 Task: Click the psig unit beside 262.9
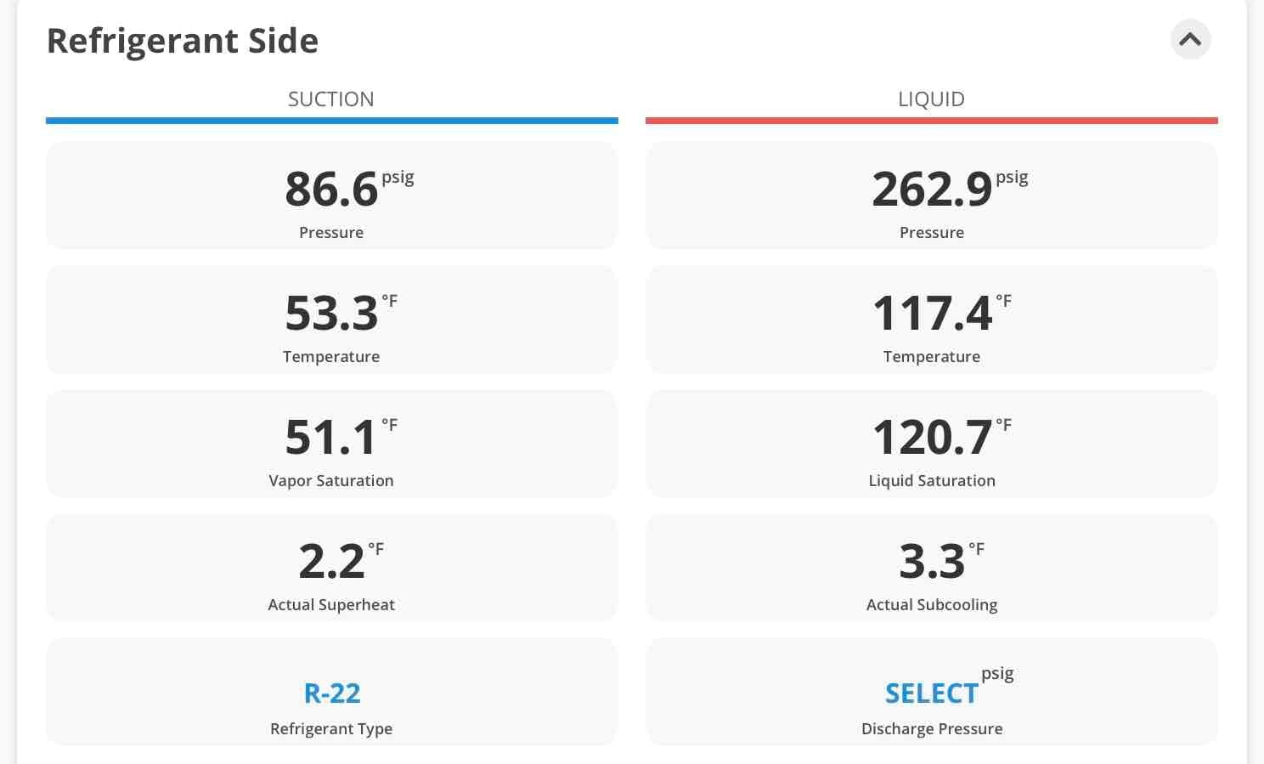1012,178
